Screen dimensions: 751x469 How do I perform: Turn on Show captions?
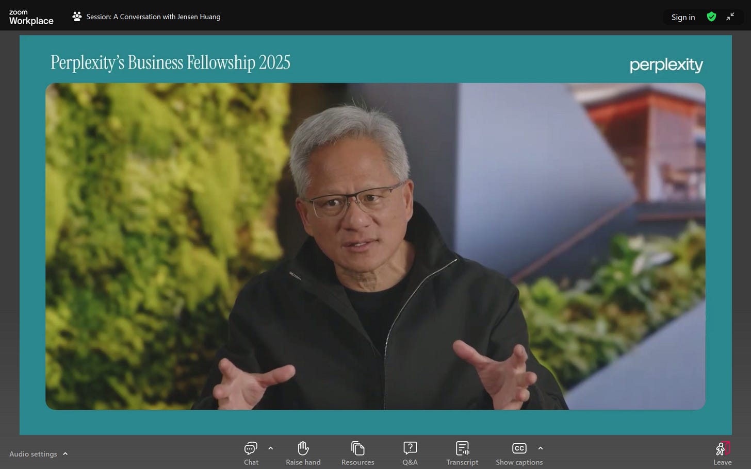(x=519, y=454)
